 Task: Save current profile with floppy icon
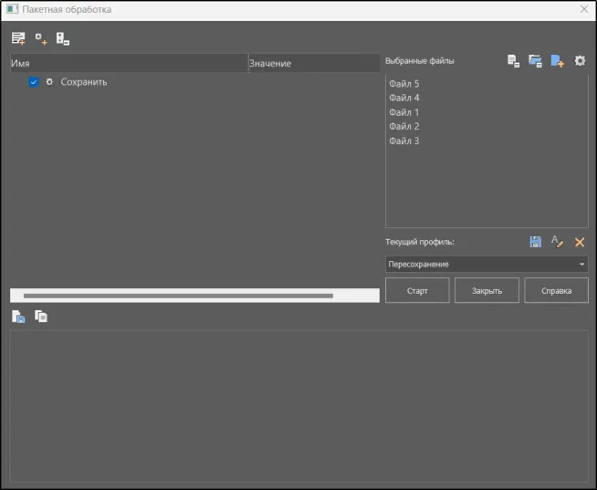[536, 242]
